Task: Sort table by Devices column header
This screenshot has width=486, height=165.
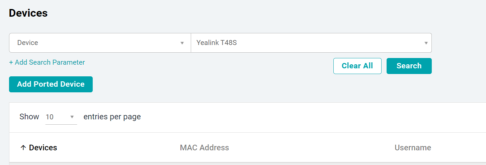Action: click(x=43, y=148)
